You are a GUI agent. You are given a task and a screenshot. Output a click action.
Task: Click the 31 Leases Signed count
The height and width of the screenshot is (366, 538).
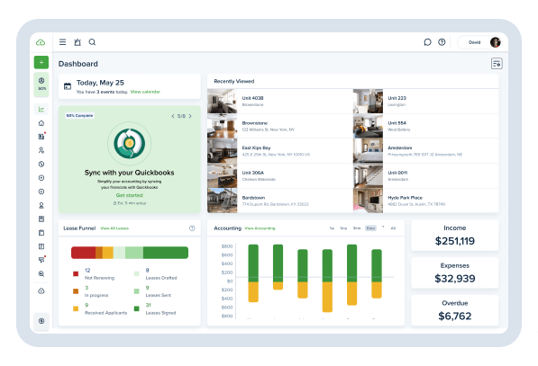148,305
